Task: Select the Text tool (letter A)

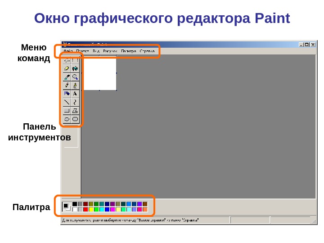Action: click(75, 94)
